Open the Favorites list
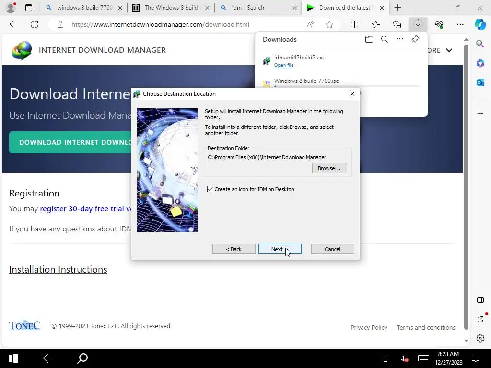 pos(376,24)
